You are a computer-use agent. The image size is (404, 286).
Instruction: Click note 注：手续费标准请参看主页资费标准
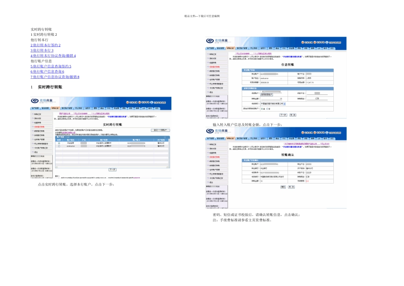tap(242, 220)
